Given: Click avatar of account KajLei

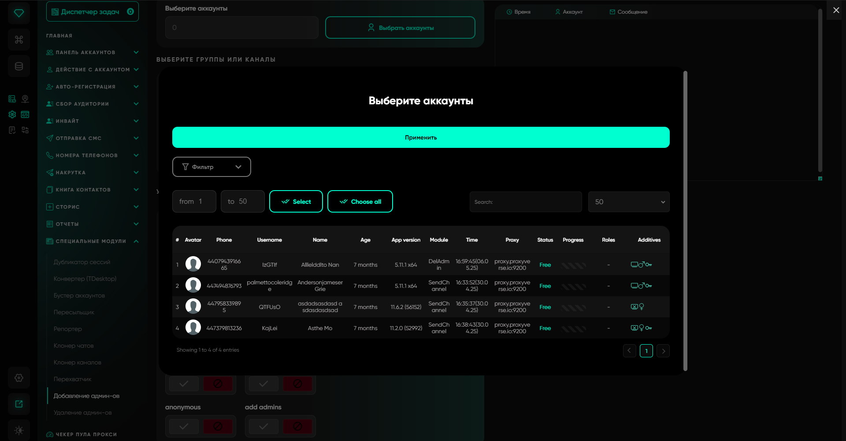Looking at the screenshot, I should tap(193, 328).
